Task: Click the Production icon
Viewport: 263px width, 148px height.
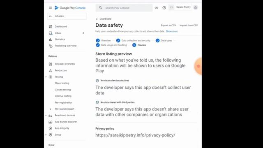Action: pos(50,70)
